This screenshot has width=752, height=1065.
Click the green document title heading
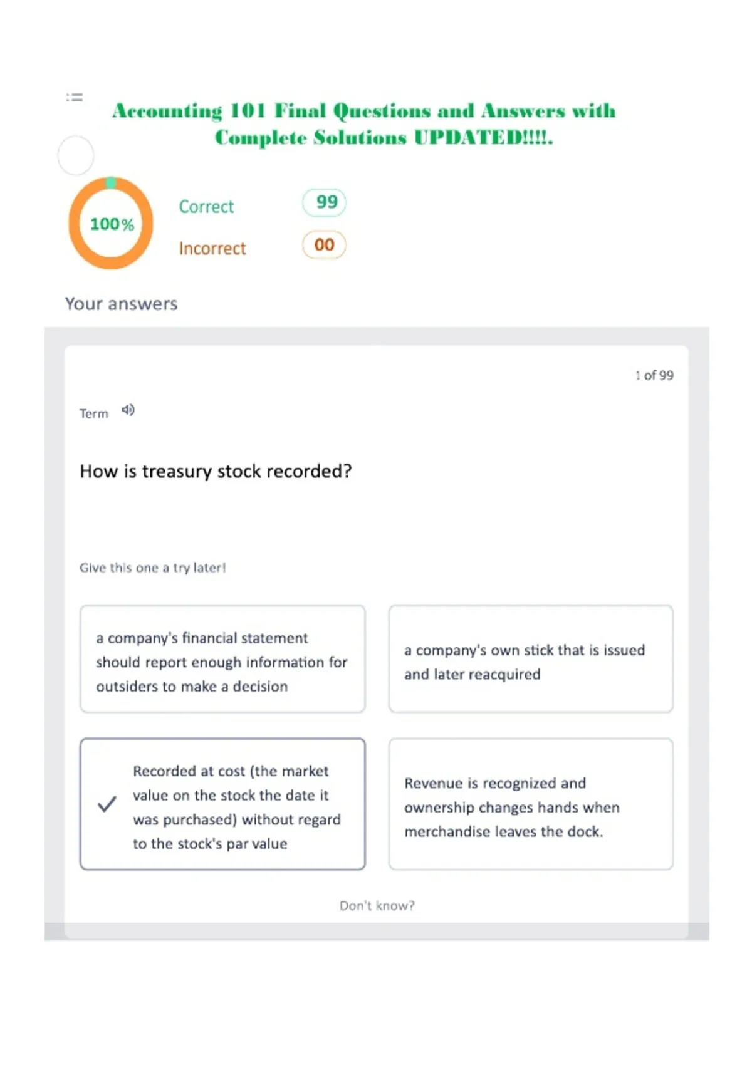point(364,123)
